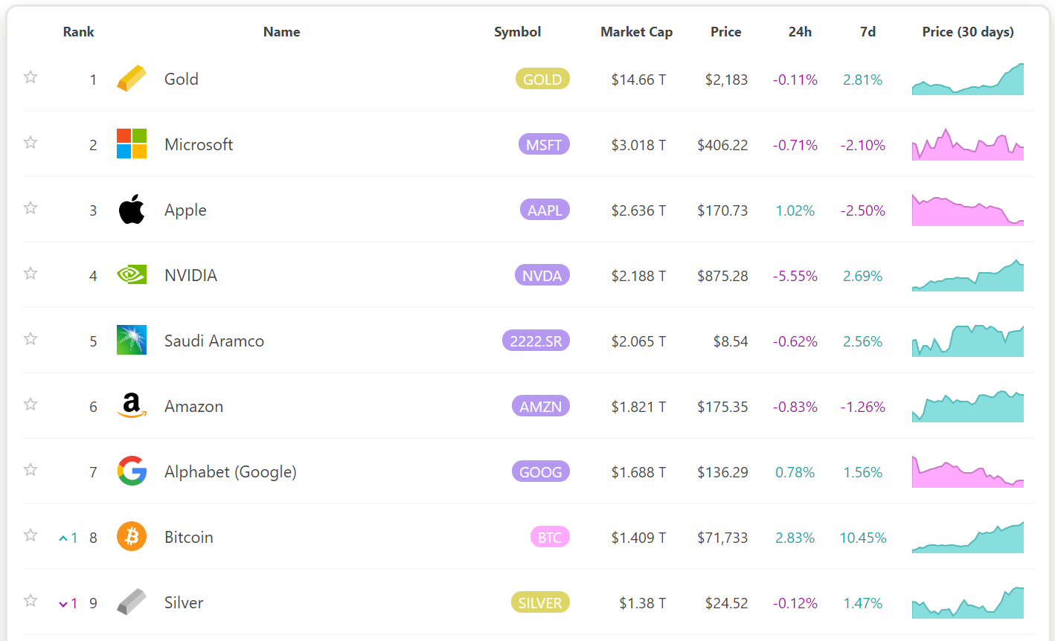Image resolution: width=1055 pixels, height=641 pixels.
Task: Sort by Market Cap column header
Action: click(x=636, y=32)
